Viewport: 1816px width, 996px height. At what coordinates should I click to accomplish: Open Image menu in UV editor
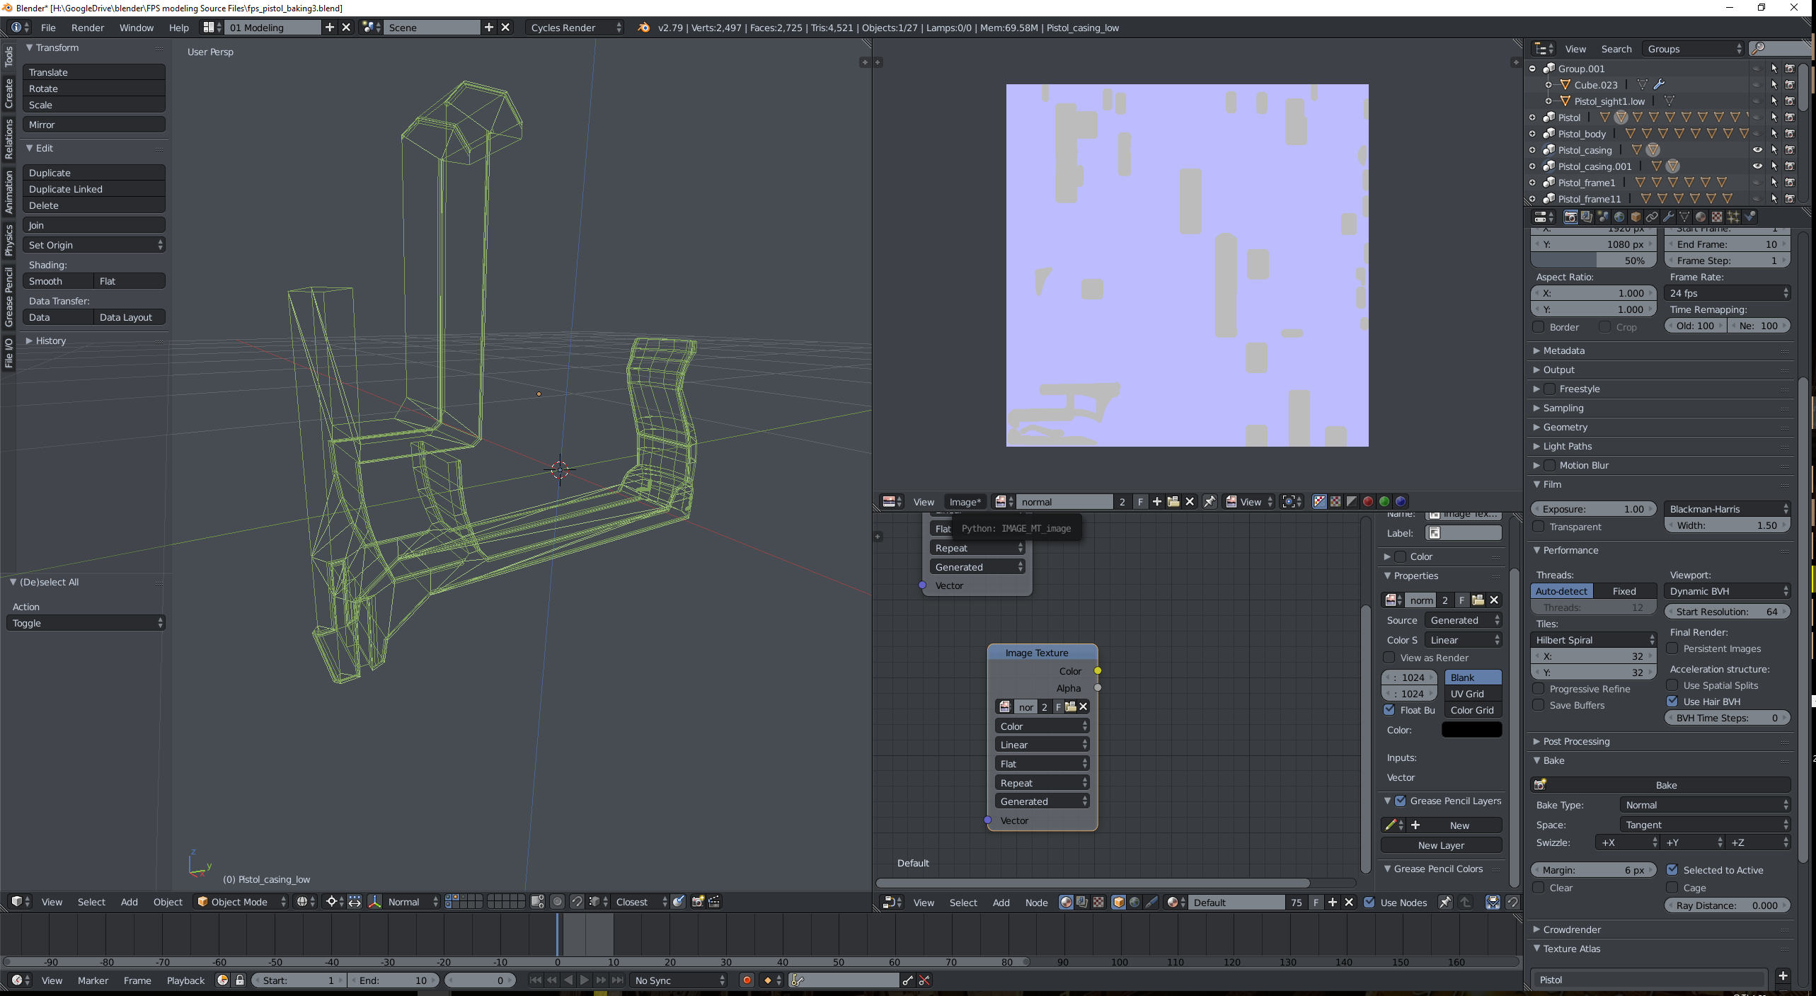965,502
